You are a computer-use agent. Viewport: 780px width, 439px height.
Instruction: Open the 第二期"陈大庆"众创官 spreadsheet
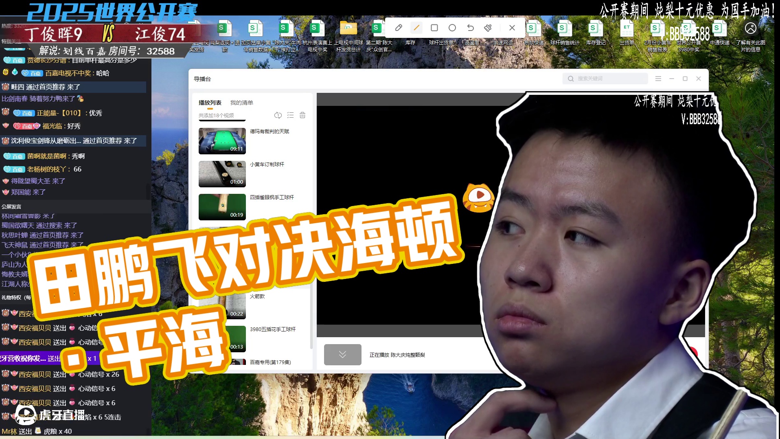(x=379, y=36)
